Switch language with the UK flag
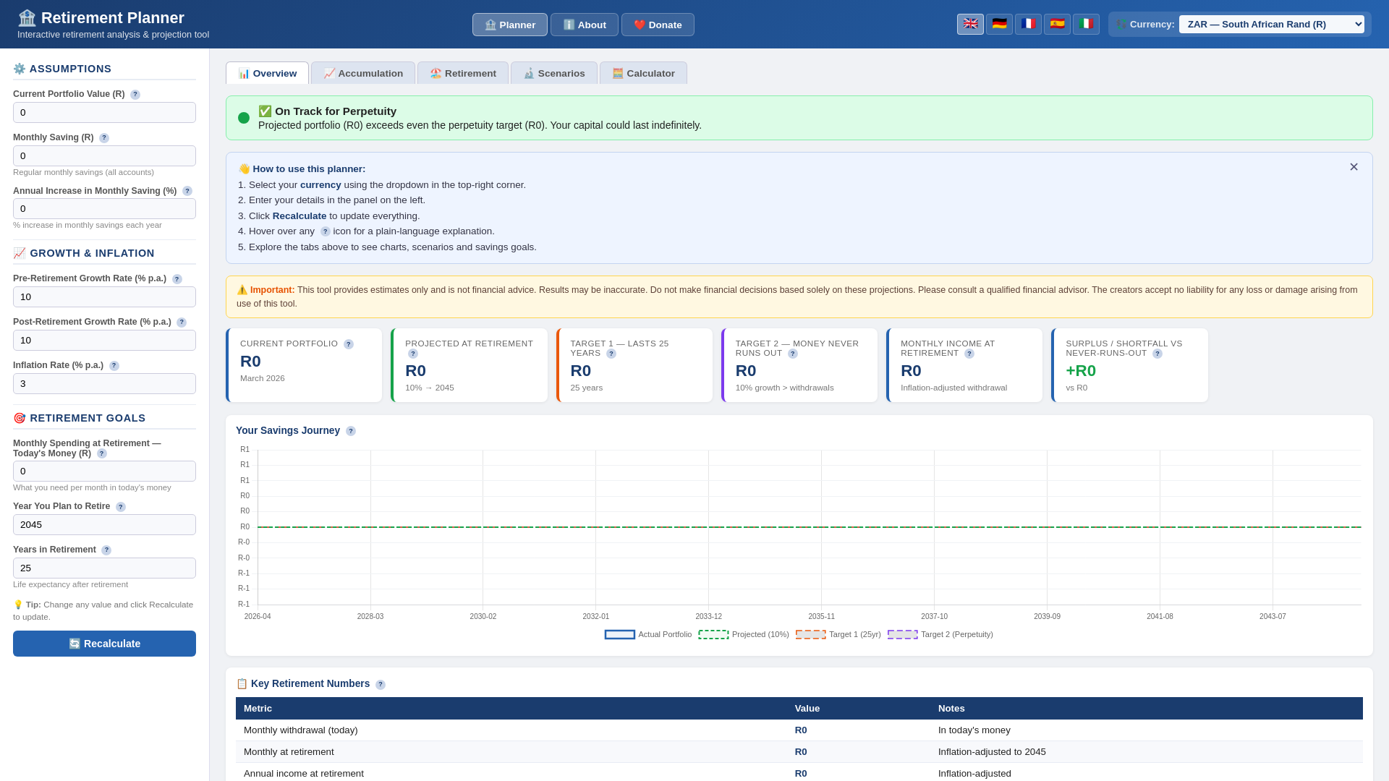This screenshot has width=1389, height=781. 970,24
